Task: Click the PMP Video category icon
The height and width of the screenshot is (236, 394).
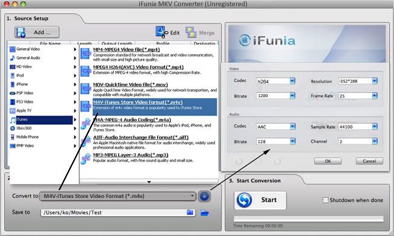Action: coord(13,146)
